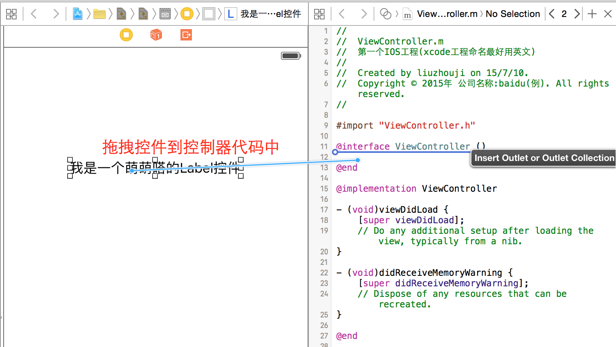This screenshot has width=616, height=347.
Task: Click the final '@end' on line 27
Action: 347,336
